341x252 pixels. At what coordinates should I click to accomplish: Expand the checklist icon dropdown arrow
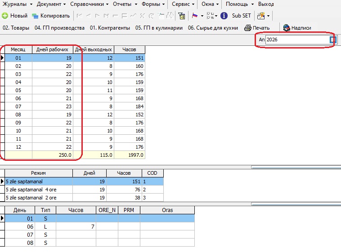(x=216, y=16)
